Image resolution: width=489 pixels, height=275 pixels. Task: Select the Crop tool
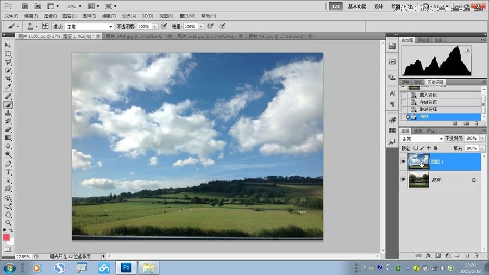point(8,79)
